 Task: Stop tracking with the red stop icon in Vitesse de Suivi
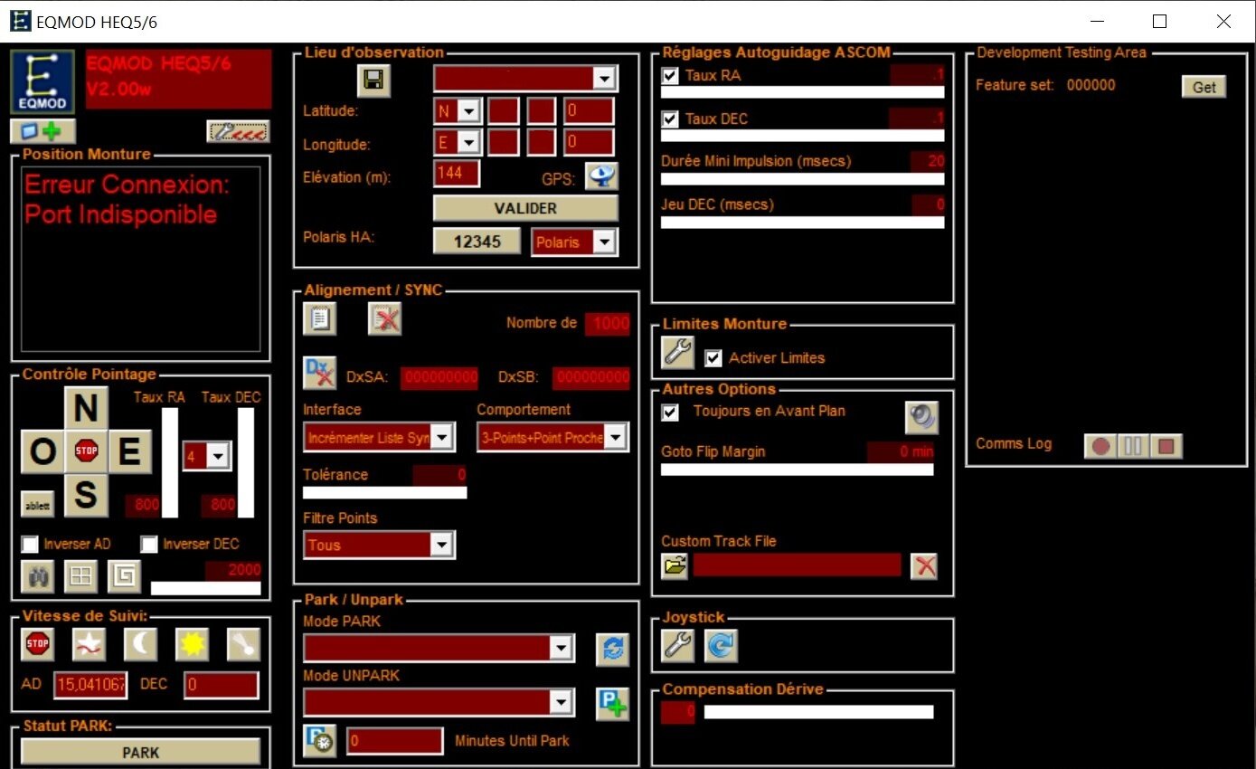37,644
